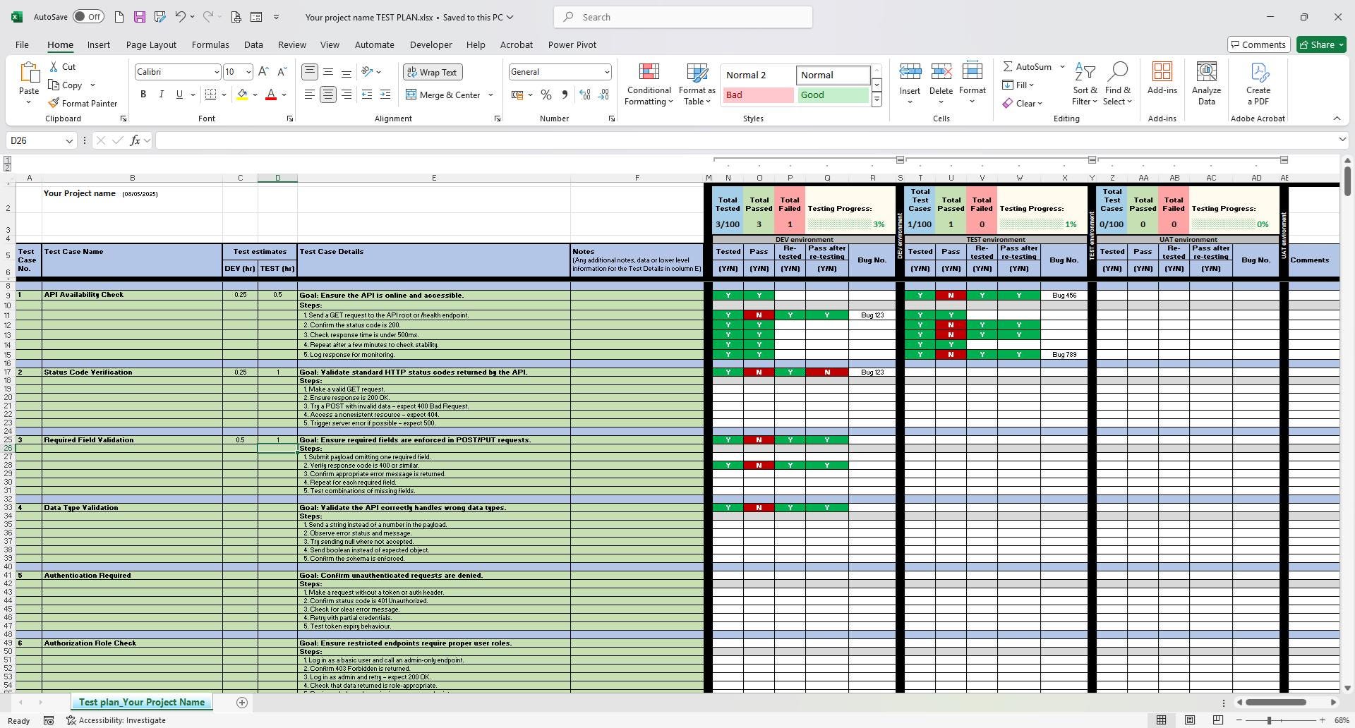The width and height of the screenshot is (1355, 728).
Task: Click the zoom slider handle
Action: 1269,720
